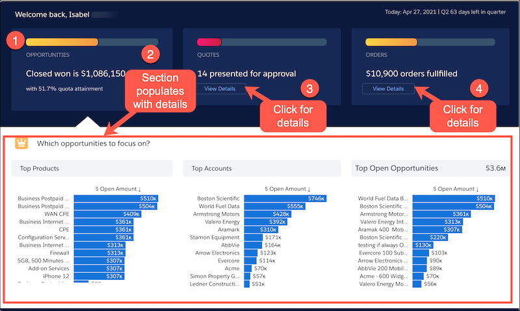This screenshot has height=311, width=520.
Task: Select the Simon Property G... account label
Action: pyautogui.click(x=214, y=276)
